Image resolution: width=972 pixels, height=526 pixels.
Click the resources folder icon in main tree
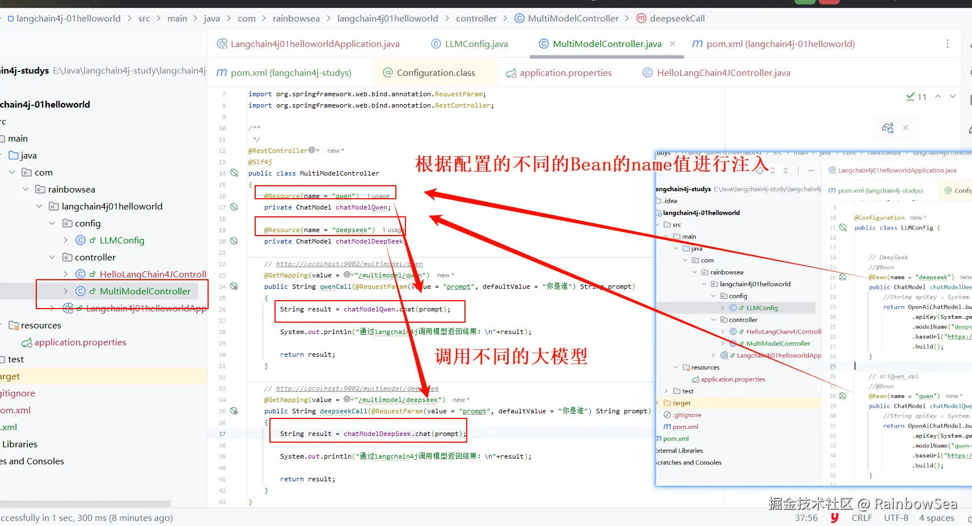coord(14,325)
